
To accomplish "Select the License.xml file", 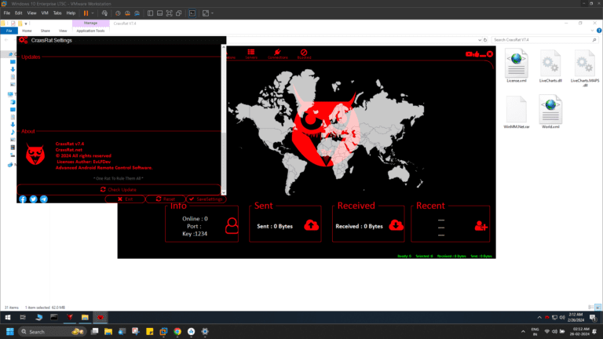I will point(516,65).
